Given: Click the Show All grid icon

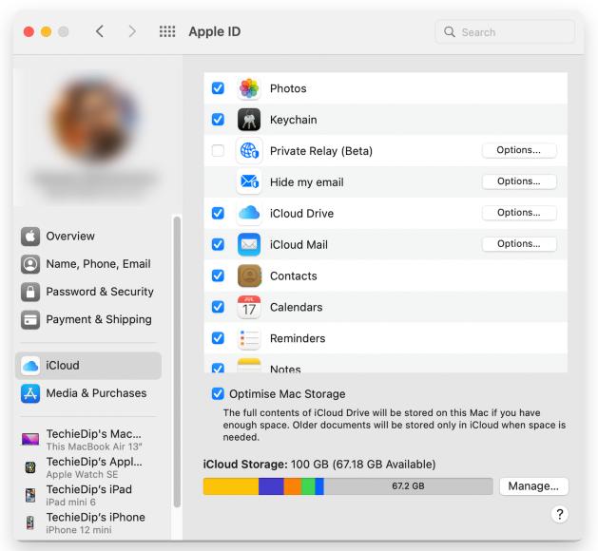Looking at the screenshot, I should point(167,31).
